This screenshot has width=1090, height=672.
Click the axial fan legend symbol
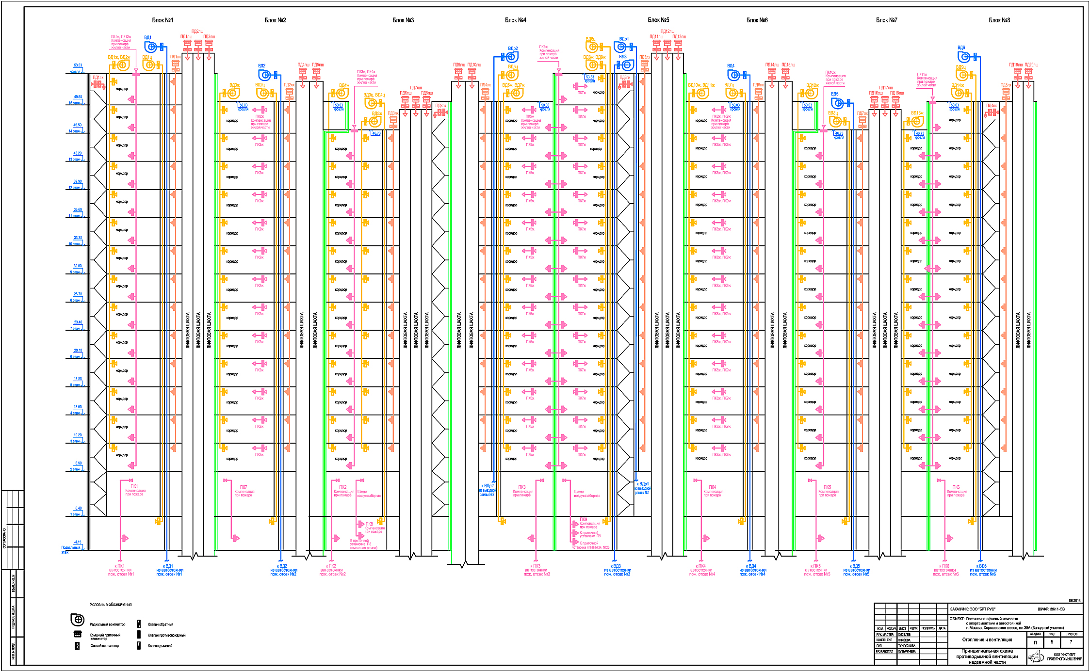click(x=77, y=646)
